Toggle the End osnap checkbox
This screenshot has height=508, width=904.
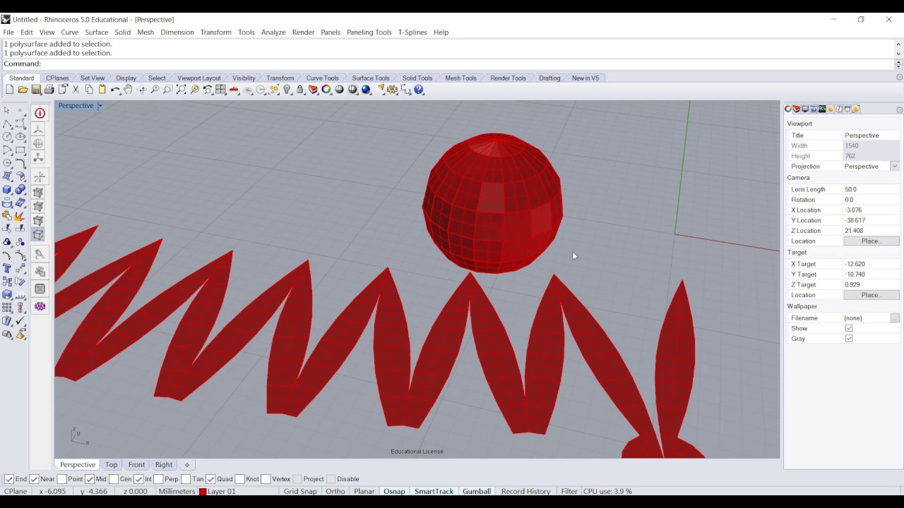9,479
